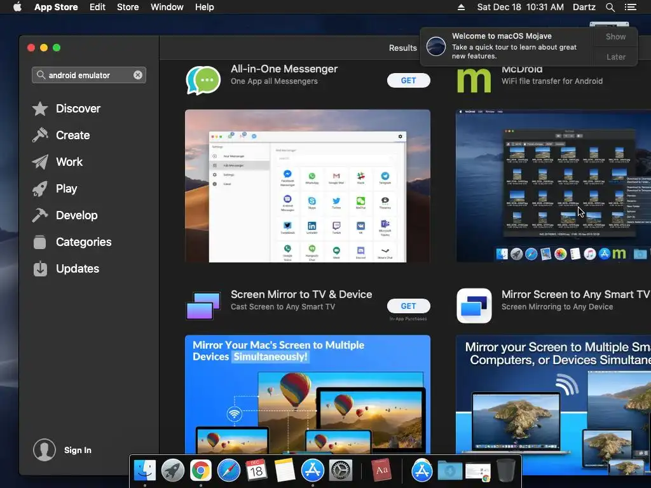Viewport: 651px width, 488px height.
Task: Click Show on the Mojave notification
Action: (x=615, y=36)
